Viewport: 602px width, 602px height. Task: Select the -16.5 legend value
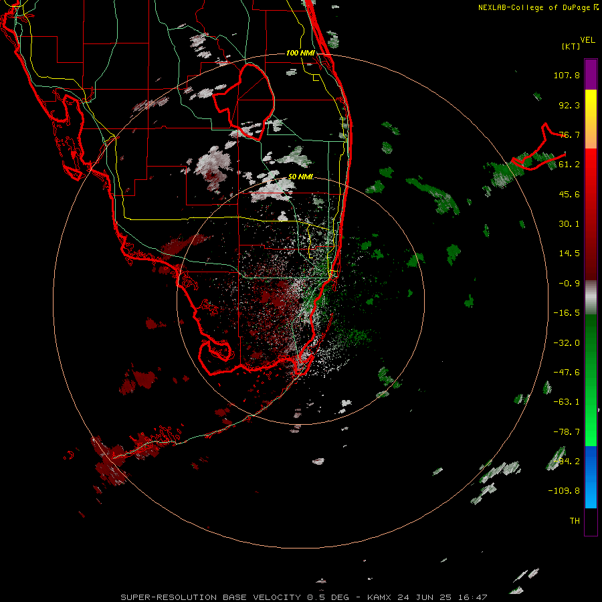(x=567, y=313)
